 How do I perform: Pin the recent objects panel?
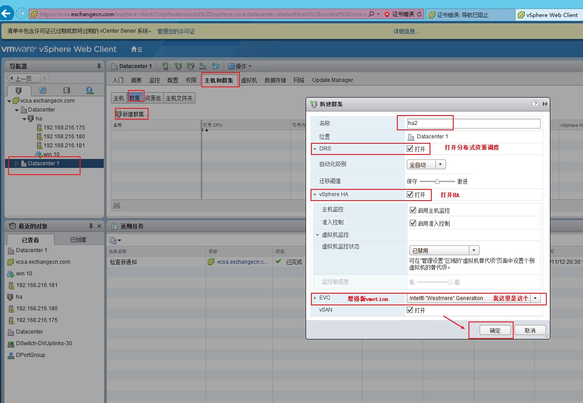(x=91, y=226)
